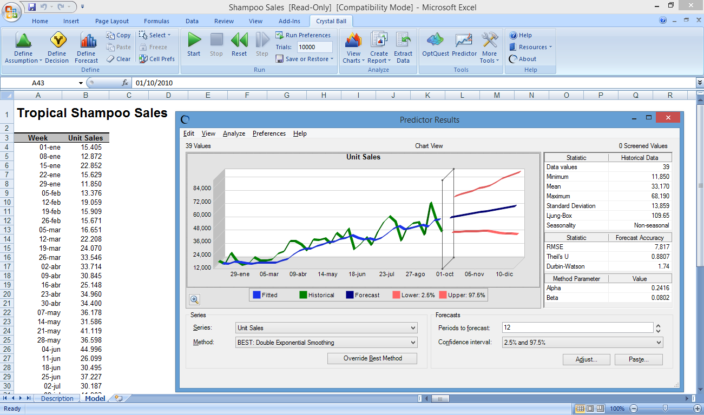Open the Formulas ribbon tab
704x415 pixels.
click(156, 21)
